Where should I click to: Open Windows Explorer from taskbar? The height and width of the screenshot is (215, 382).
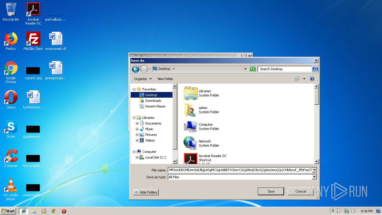point(34,211)
